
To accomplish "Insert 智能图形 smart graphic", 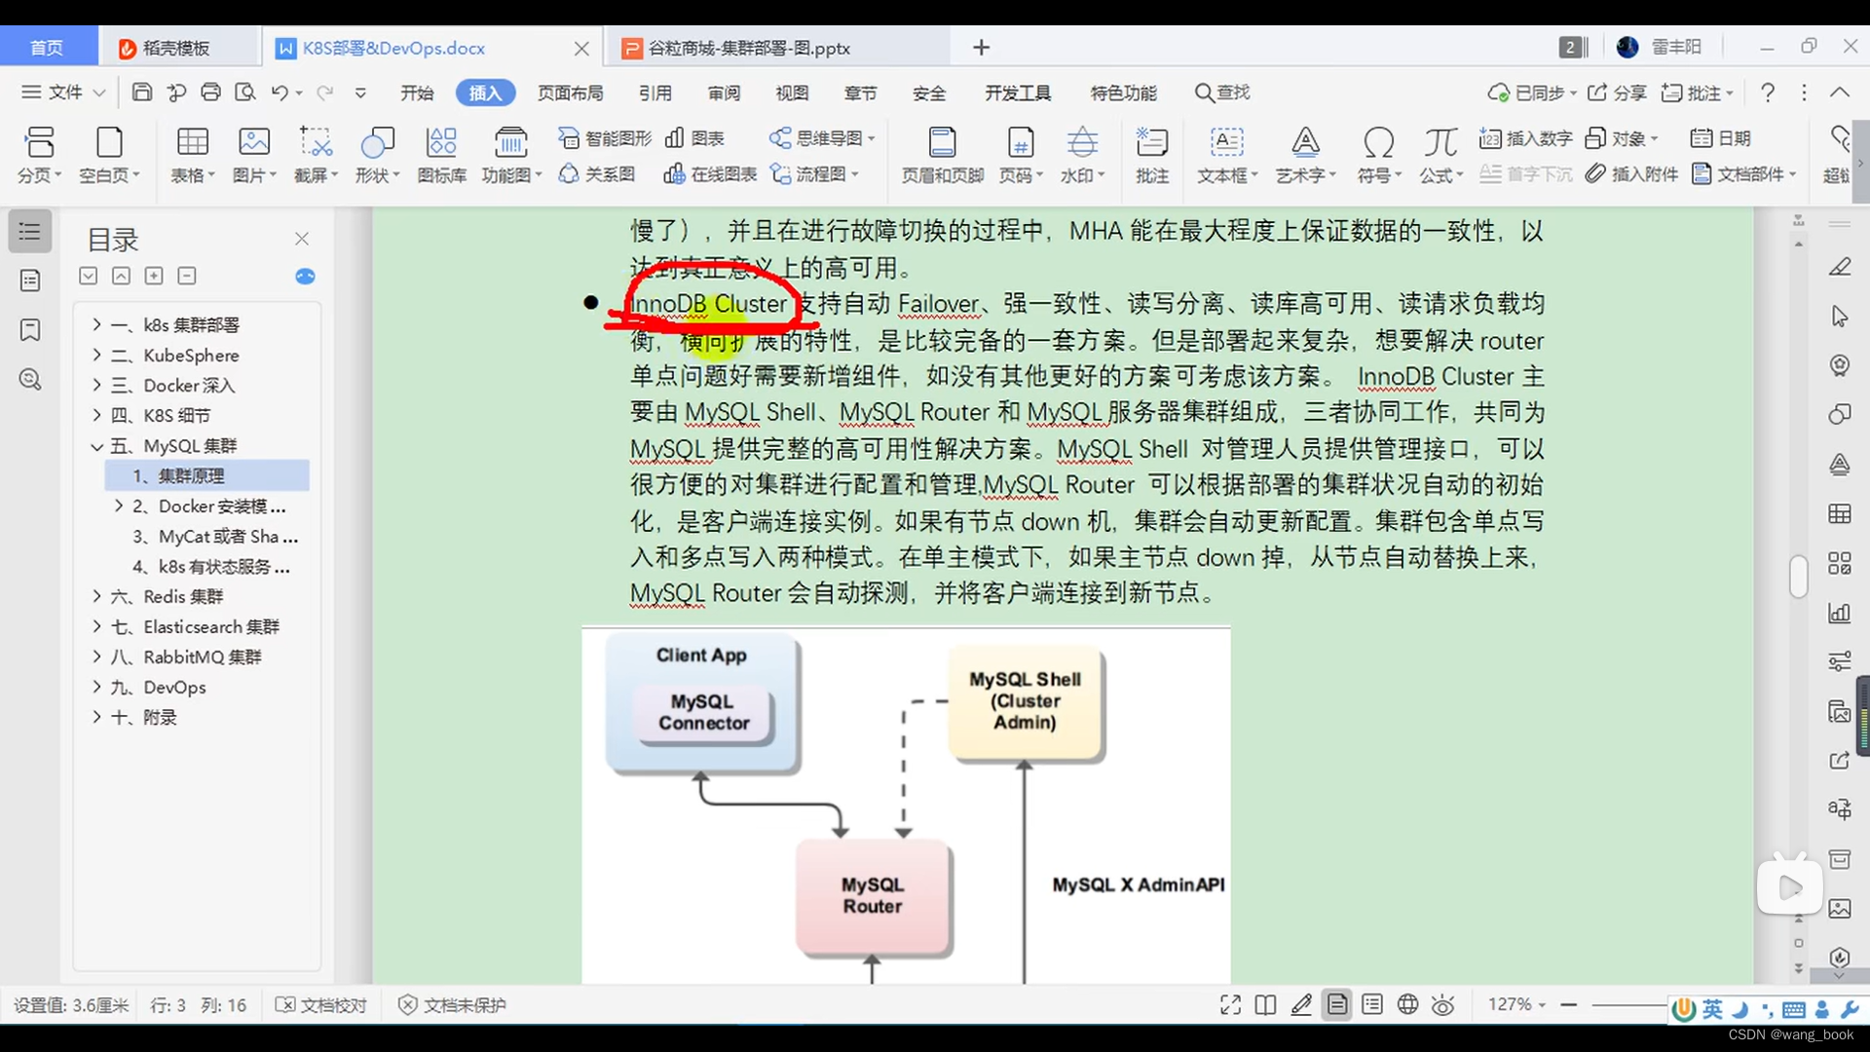I will point(605,138).
